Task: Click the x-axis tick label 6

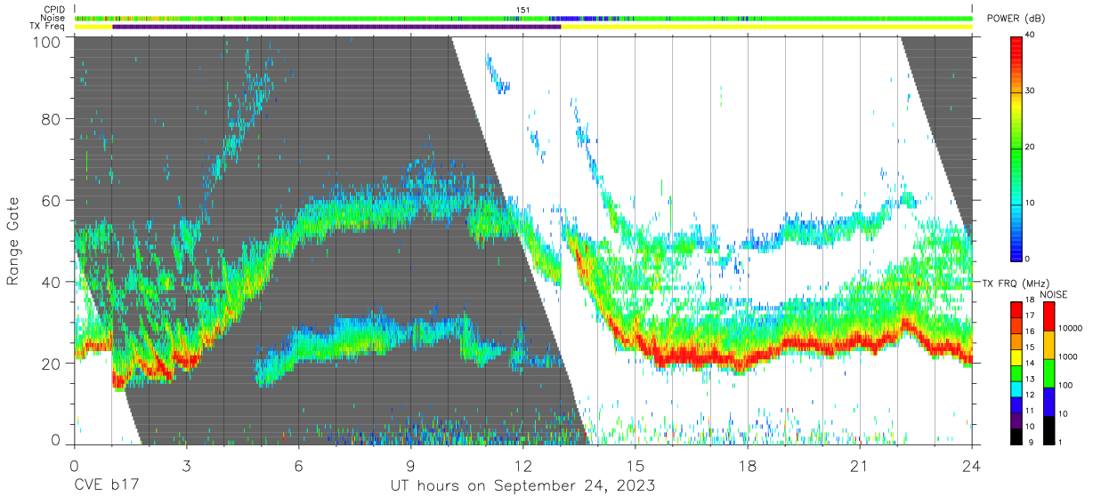Action: click(x=299, y=465)
